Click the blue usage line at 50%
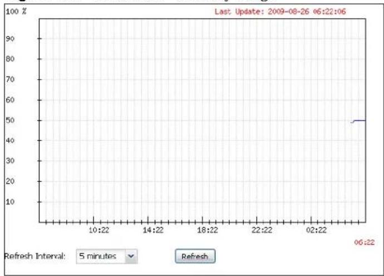Viewport: 384px width, 276px height. coord(360,121)
